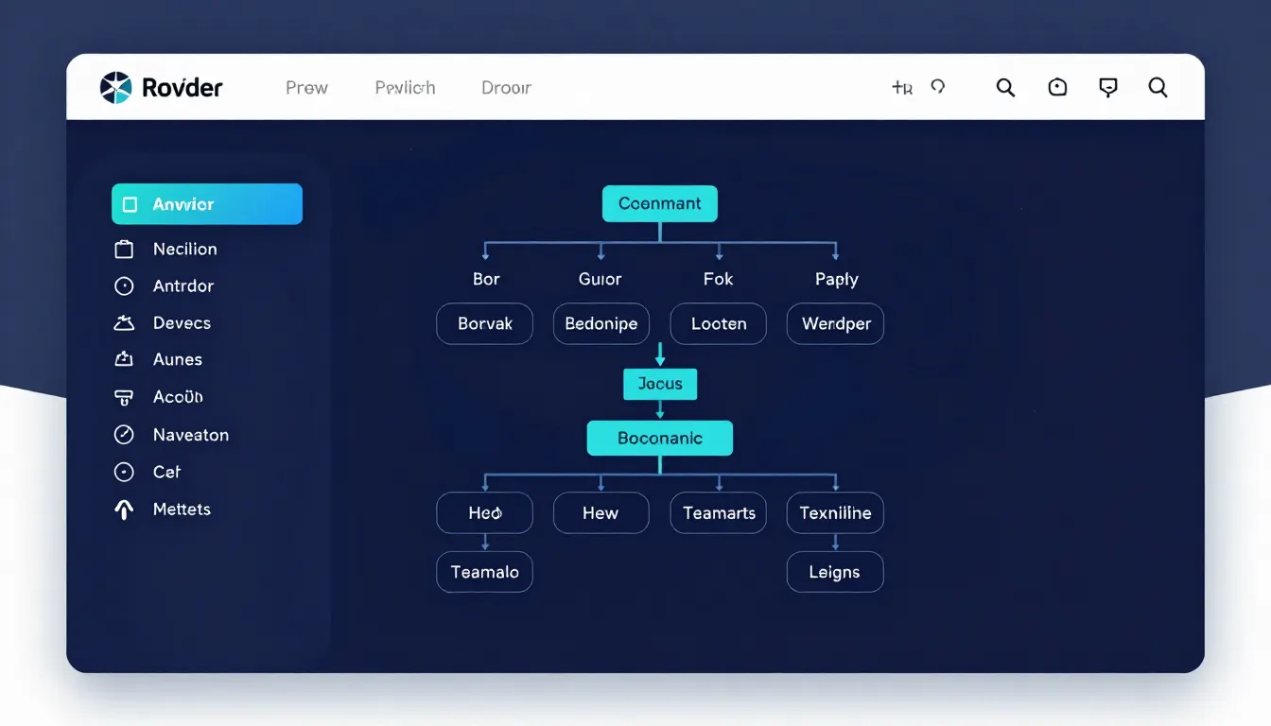Select the Looten node

(719, 323)
